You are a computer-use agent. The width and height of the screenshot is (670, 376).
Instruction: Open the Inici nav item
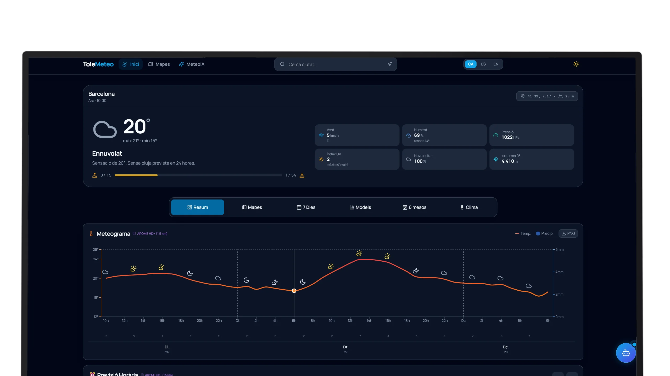pyautogui.click(x=131, y=64)
